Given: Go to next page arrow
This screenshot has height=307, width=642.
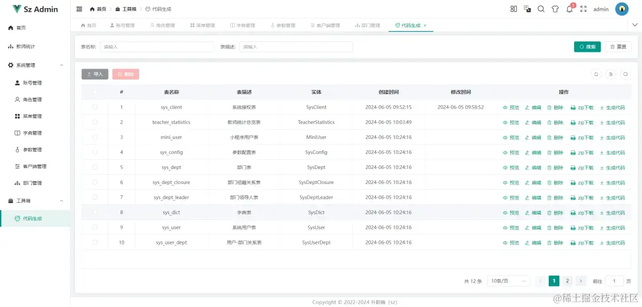Looking at the screenshot, I should (x=582, y=281).
